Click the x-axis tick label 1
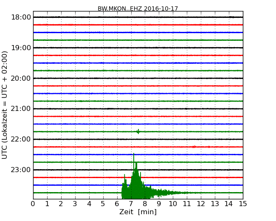The height and width of the screenshot is (221, 276). pyautogui.click(x=47, y=204)
